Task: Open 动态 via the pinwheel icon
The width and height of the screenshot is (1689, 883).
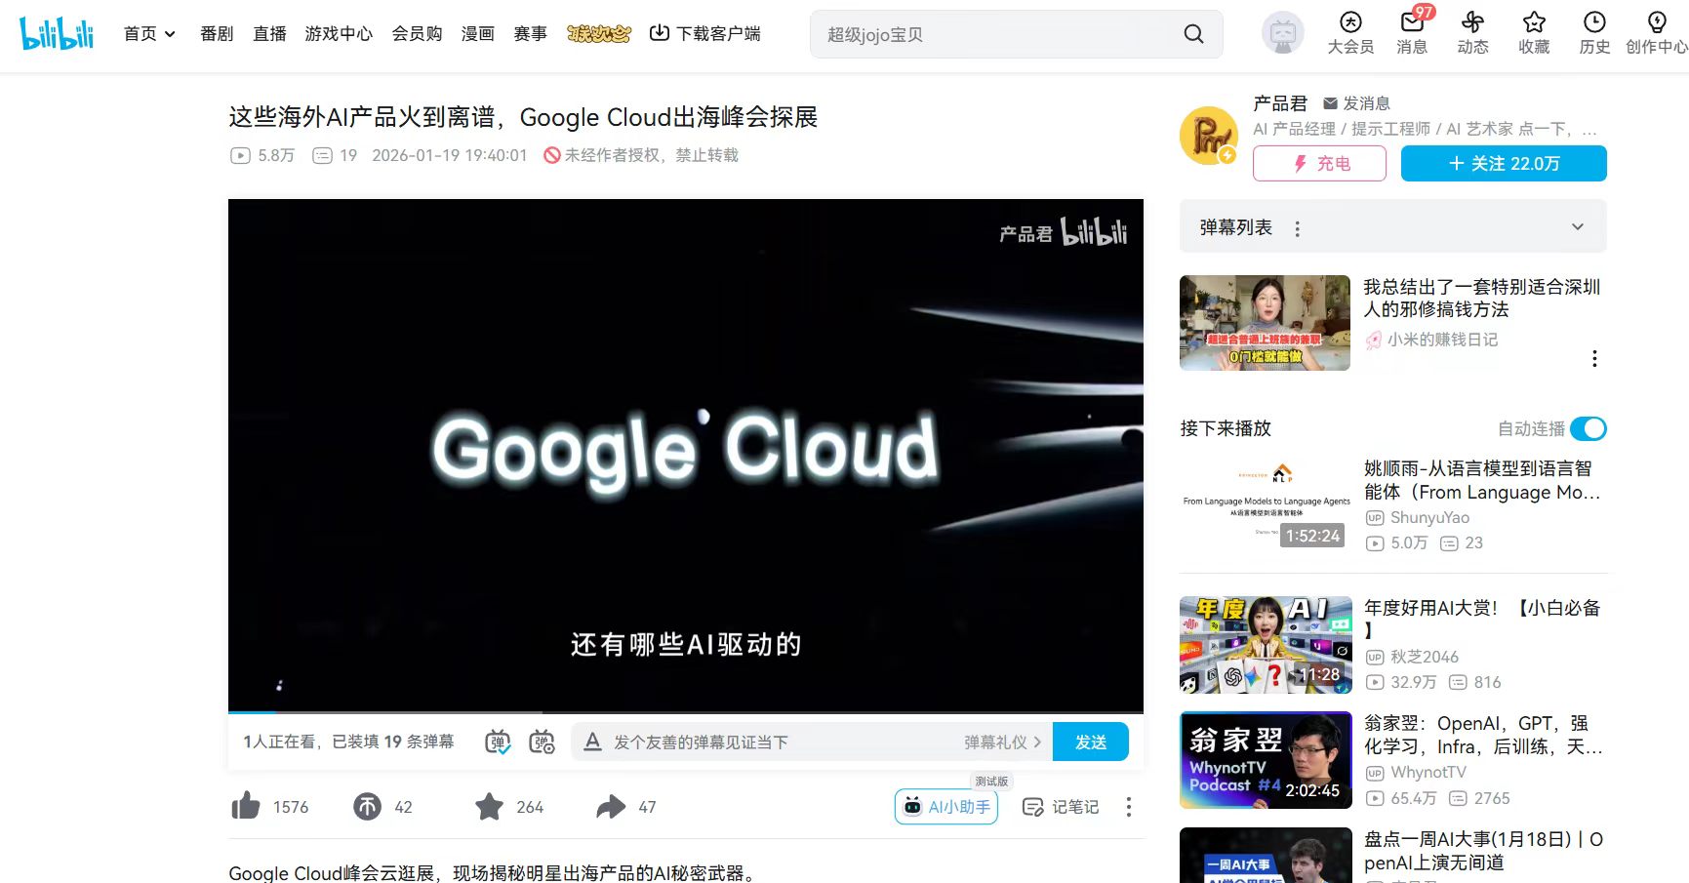Action: coord(1472,32)
